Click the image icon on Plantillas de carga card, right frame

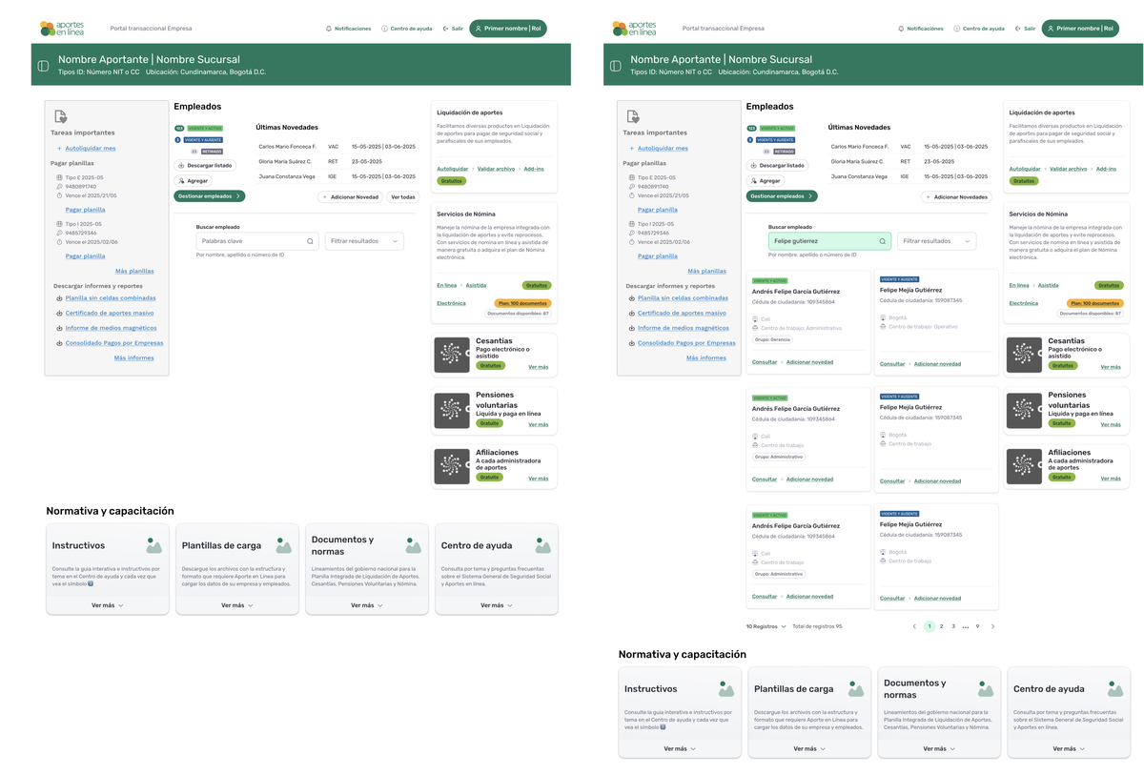(x=855, y=688)
